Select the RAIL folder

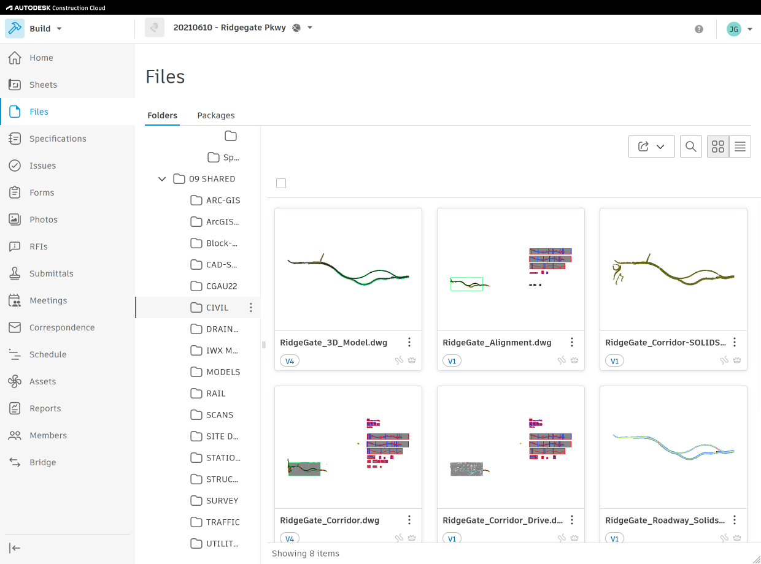coord(208,394)
